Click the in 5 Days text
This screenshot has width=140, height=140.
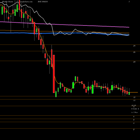134,112
